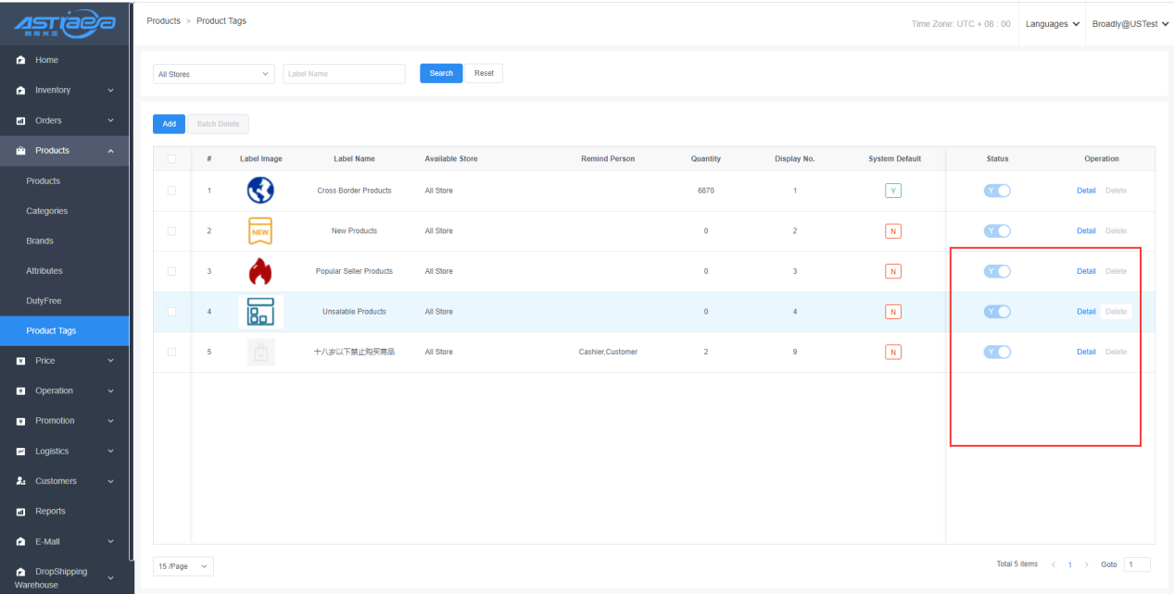Image resolution: width=1174 pixels, height=594 pixels.
Task: Go to next page arrow in pagination
Action: pyautogui.click(x=1086, y=564)
